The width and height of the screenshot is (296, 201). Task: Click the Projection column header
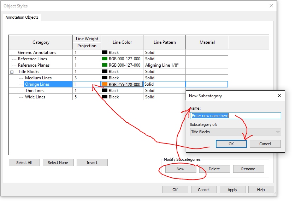coord(87,46)
